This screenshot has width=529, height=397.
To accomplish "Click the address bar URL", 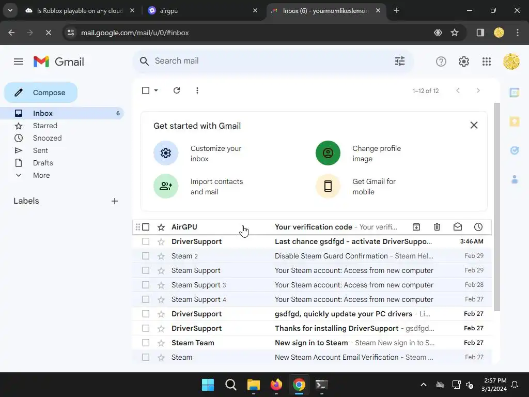I will coord(135,33).
